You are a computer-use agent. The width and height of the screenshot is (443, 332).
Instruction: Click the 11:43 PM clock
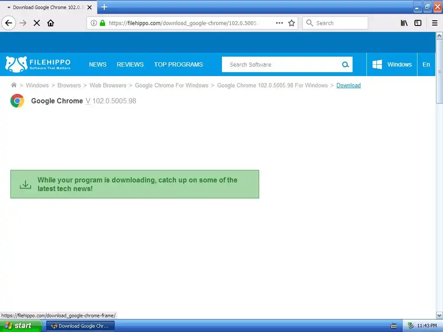(427, 326)
